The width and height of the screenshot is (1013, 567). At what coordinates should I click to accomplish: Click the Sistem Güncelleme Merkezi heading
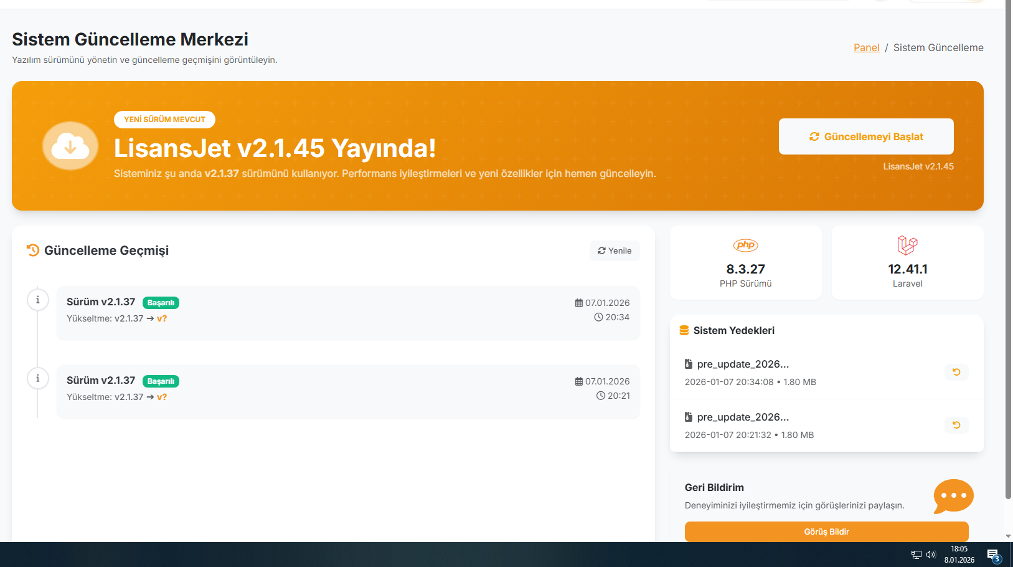coord(130,39)
